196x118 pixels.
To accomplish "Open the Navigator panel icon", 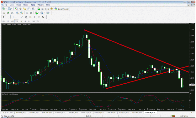I will point(25,9).
